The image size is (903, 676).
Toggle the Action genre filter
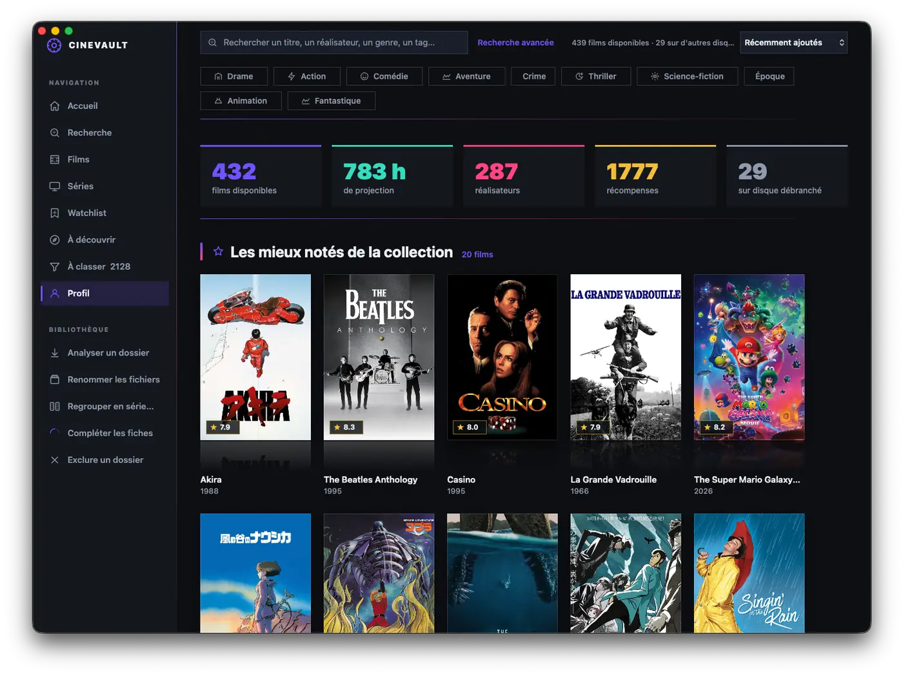307,76
